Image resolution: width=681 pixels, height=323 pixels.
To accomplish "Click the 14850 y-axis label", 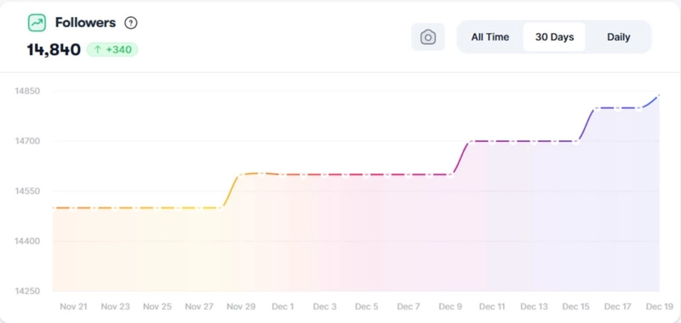I will (27, 91).
